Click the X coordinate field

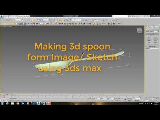coord(98,99)
